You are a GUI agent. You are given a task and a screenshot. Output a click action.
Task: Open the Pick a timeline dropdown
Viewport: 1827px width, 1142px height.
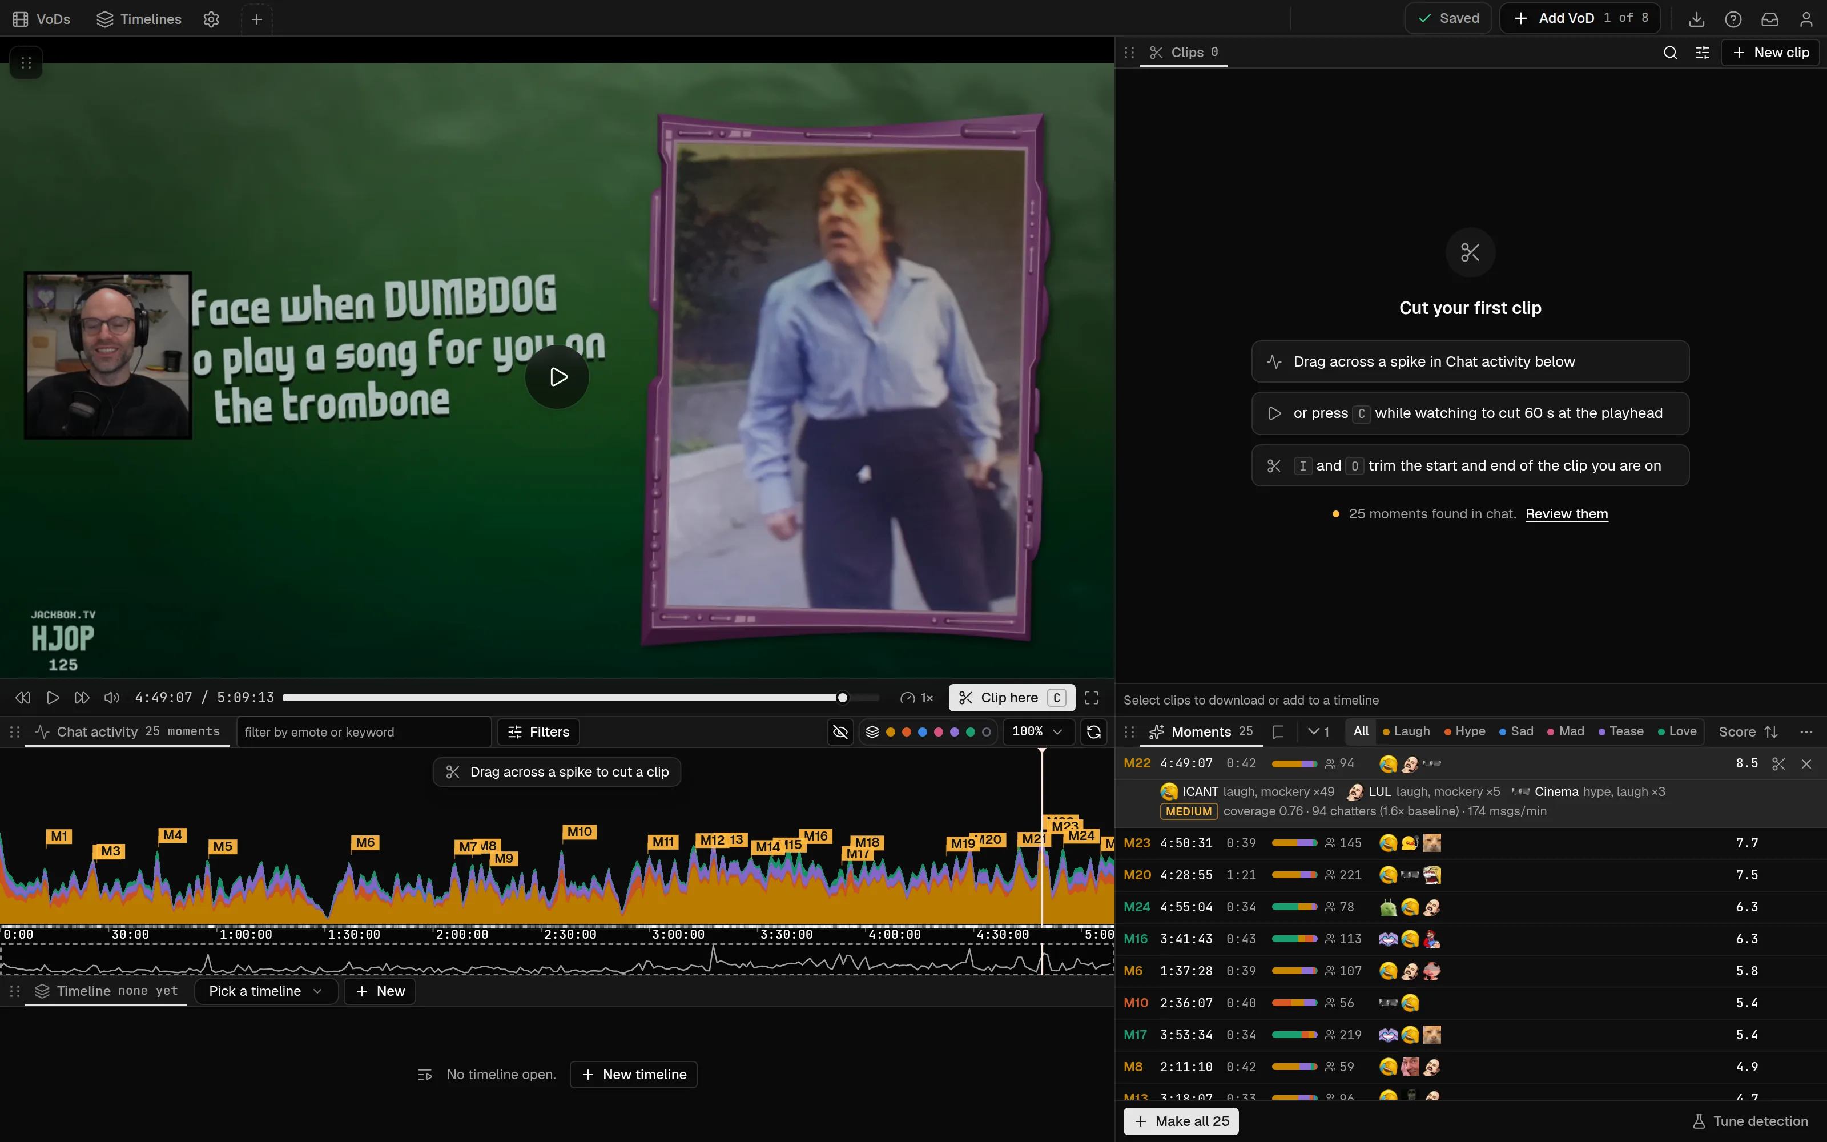(x=265, y=991)
